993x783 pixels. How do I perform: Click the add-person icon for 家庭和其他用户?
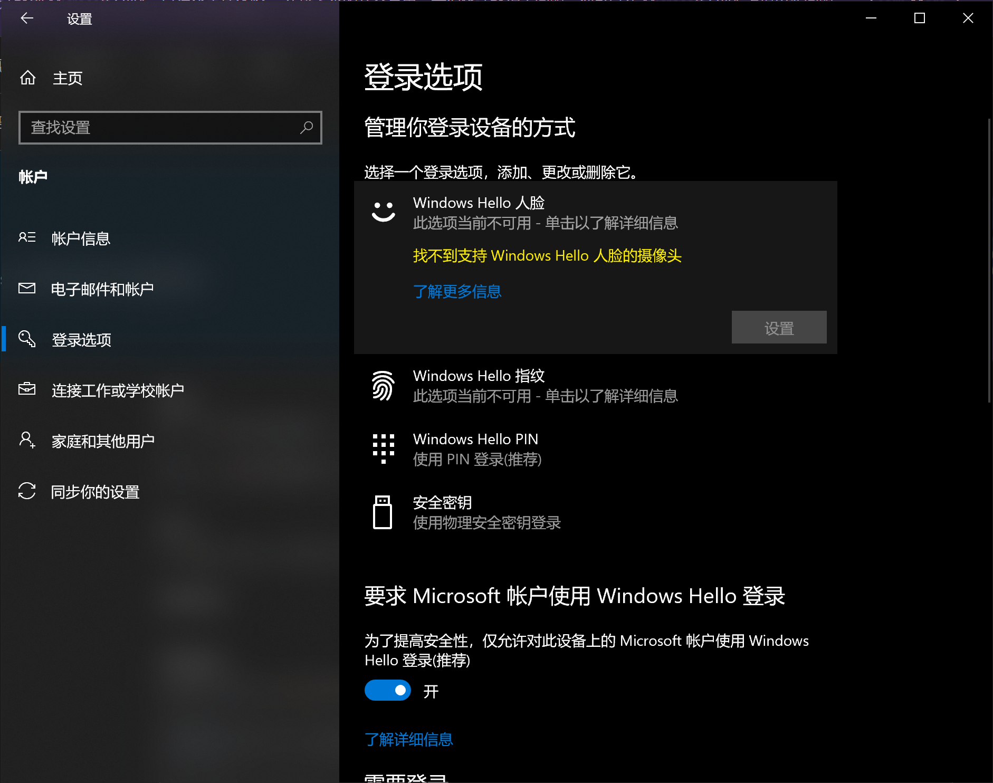(27, 440)
